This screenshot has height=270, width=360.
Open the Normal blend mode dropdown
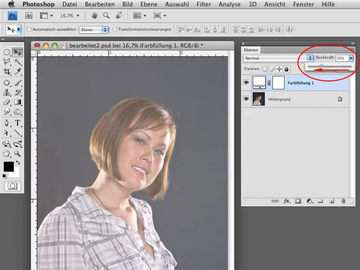278,58
